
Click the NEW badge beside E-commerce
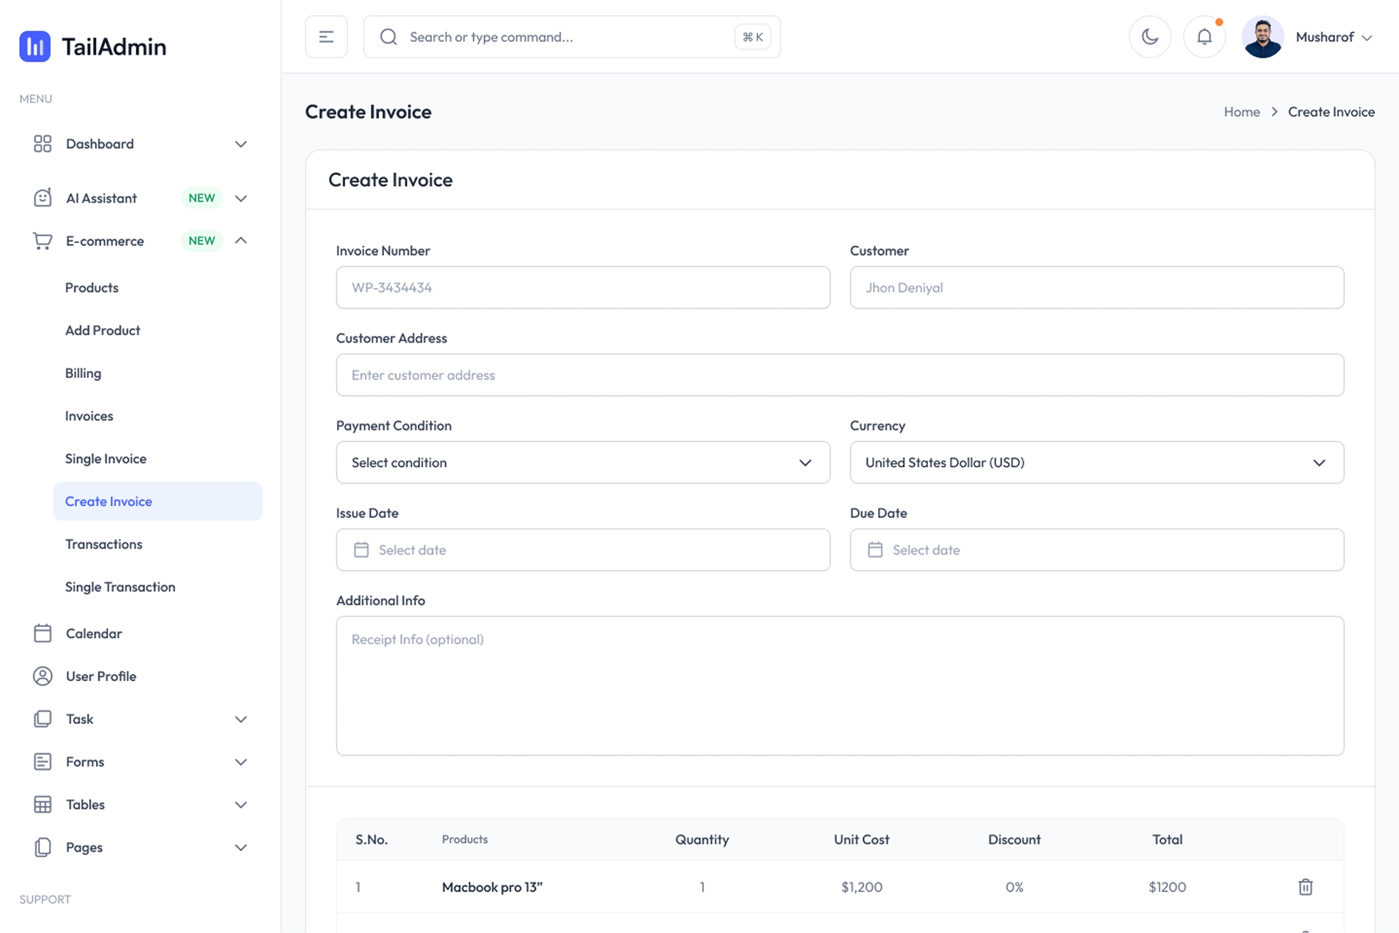(202, 240)
